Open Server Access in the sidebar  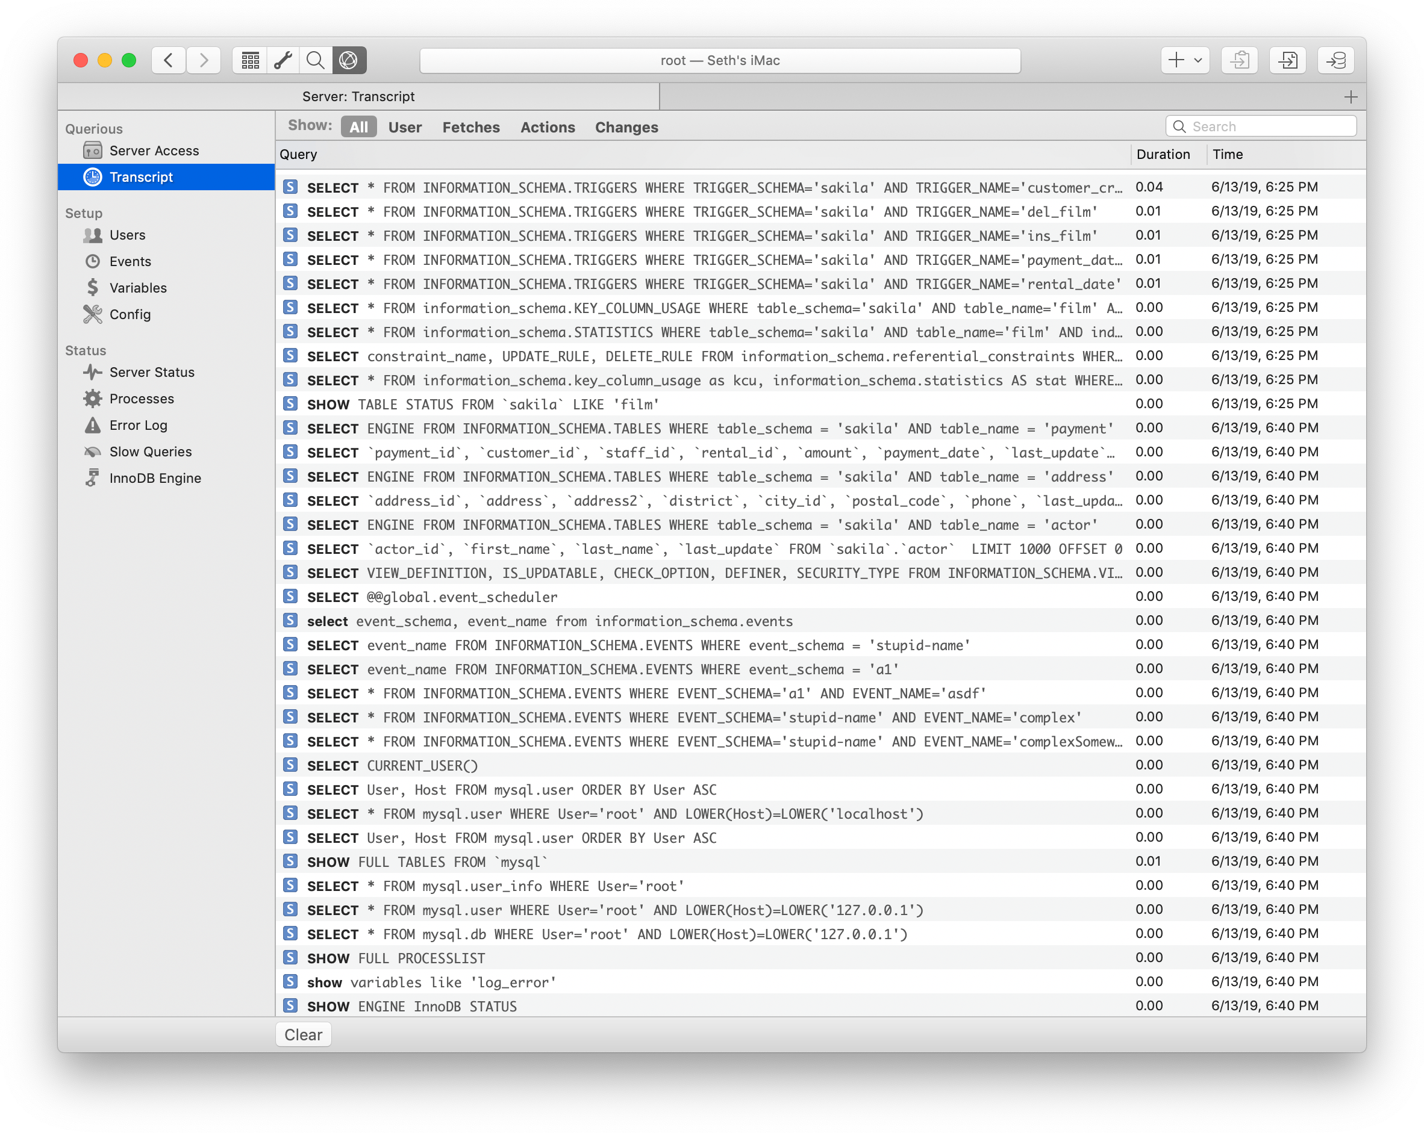(166, 151)
